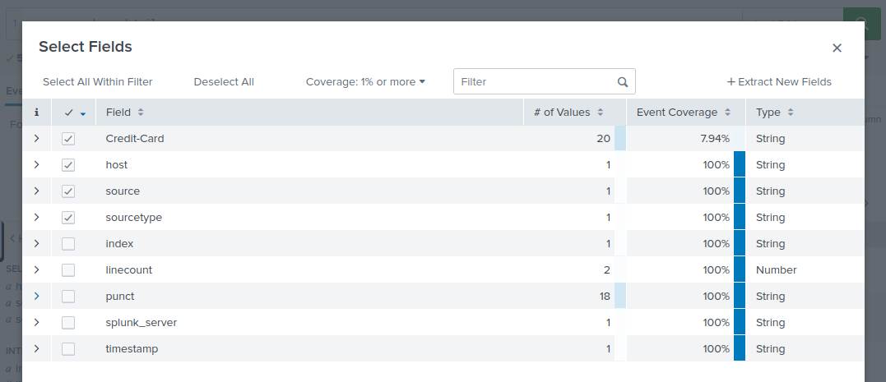Viewport: 886px width, 382px height.
Task: Click Event Coverage sort arrows
Action: tap(726, 113)
